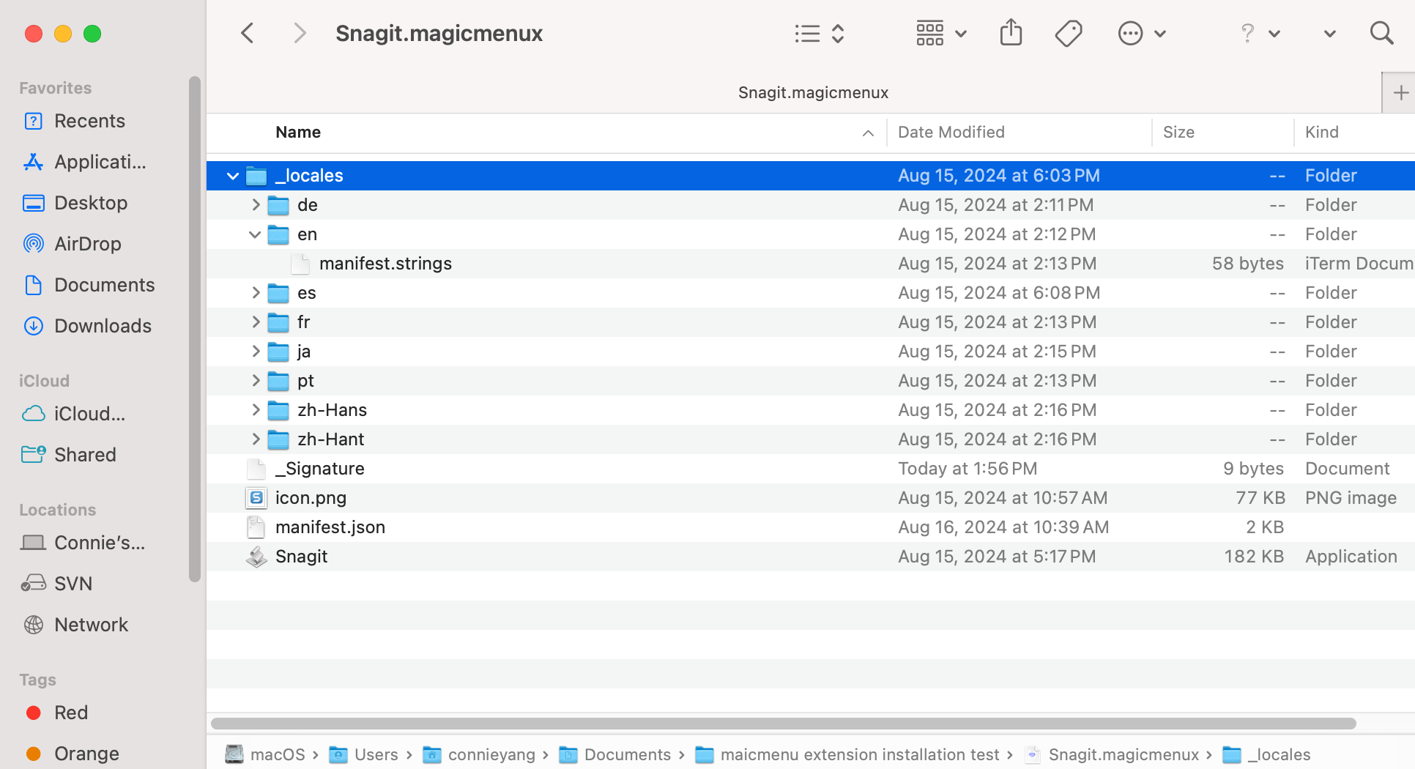The width and height of the screenshot is (1415, 769).
Task: Select the _locales folder icon
Action: point(256,176)
